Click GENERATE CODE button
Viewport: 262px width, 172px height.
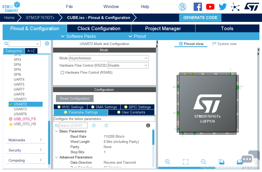pyautogui.click(x=200, y=18)
